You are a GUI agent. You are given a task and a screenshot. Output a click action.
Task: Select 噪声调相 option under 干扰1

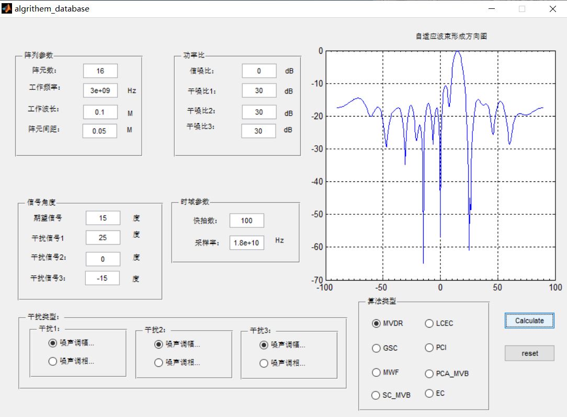(x=71, y=361)
